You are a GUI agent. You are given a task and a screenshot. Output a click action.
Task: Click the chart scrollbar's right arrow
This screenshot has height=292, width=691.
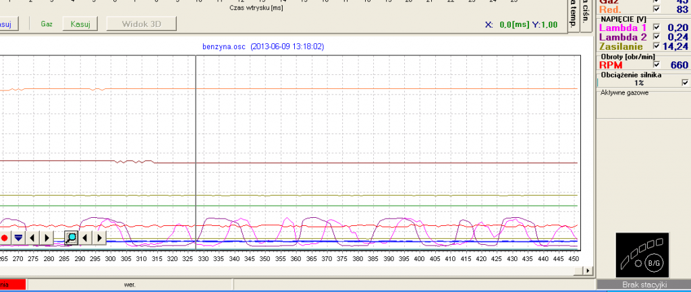tap(586, 270)
